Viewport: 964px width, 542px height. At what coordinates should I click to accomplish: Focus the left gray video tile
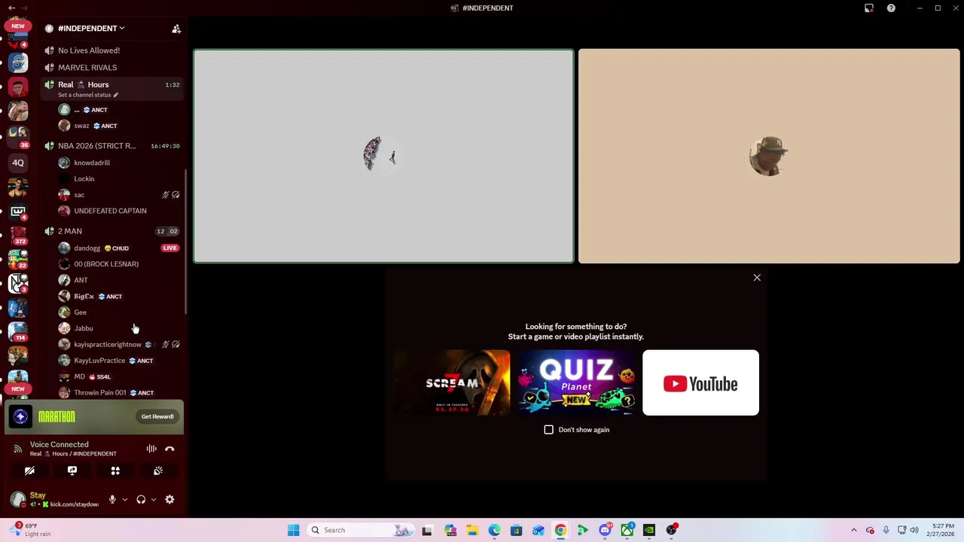point(383,156)
